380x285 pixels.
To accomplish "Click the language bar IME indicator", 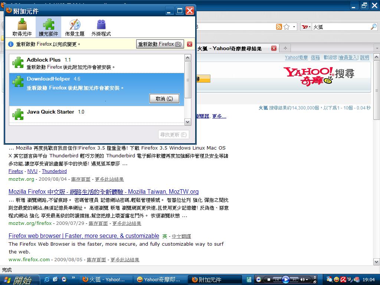I will point(249,280).
